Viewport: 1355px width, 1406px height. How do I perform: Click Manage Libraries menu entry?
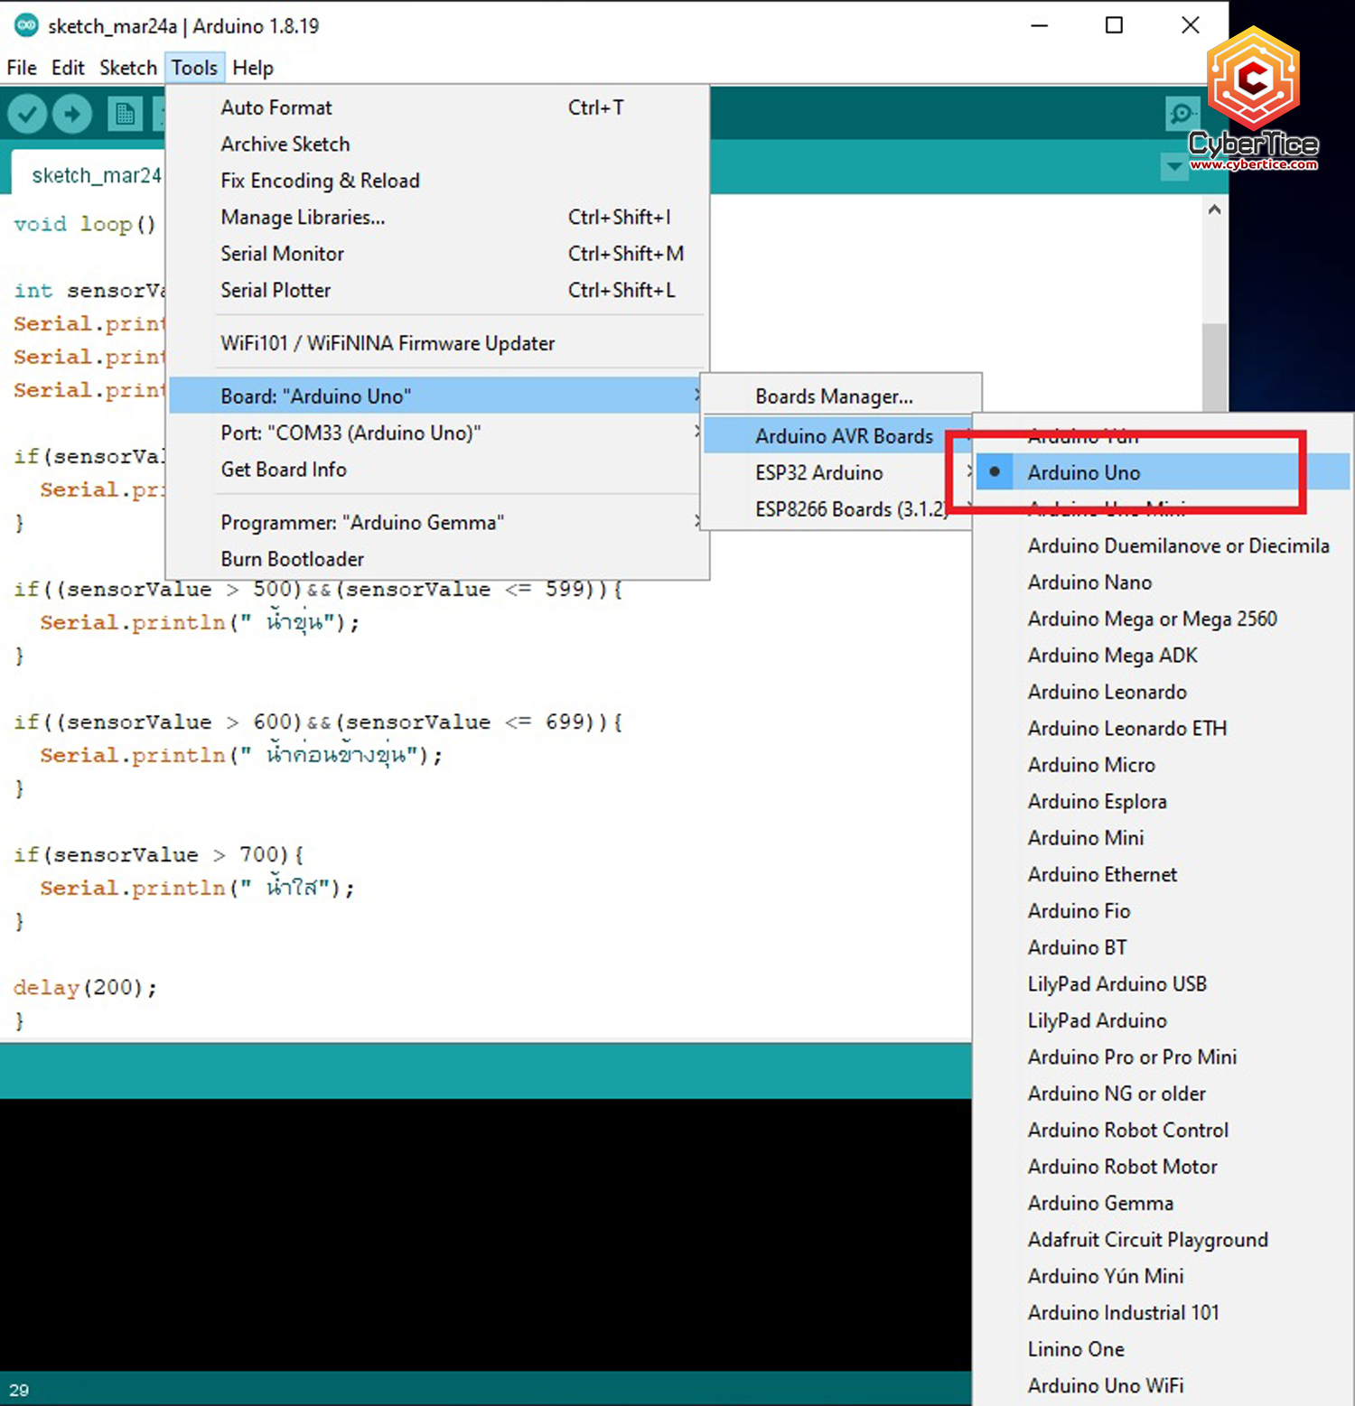303,217
